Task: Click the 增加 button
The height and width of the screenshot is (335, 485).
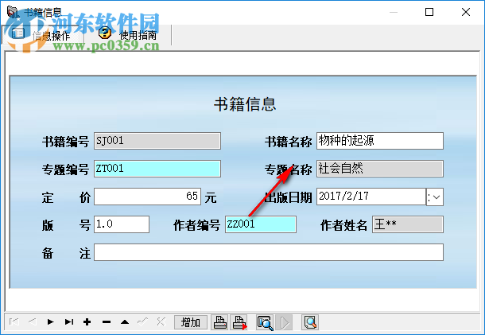Action: click(x=191, y=322)
